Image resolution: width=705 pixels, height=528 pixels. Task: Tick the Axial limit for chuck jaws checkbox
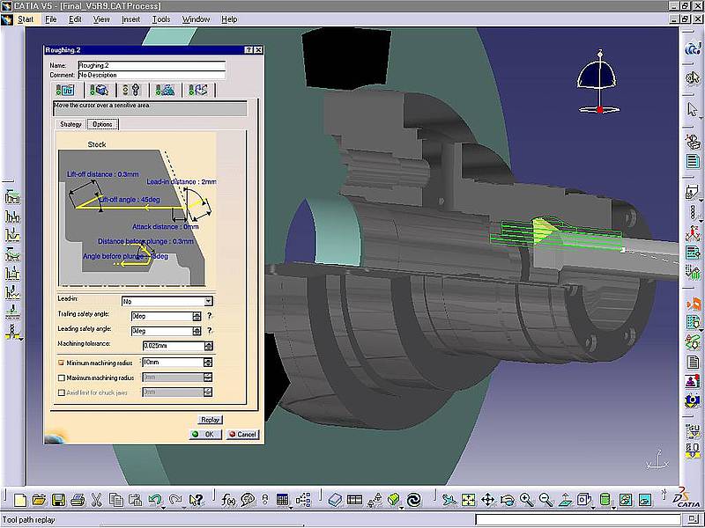click(62, 392)
